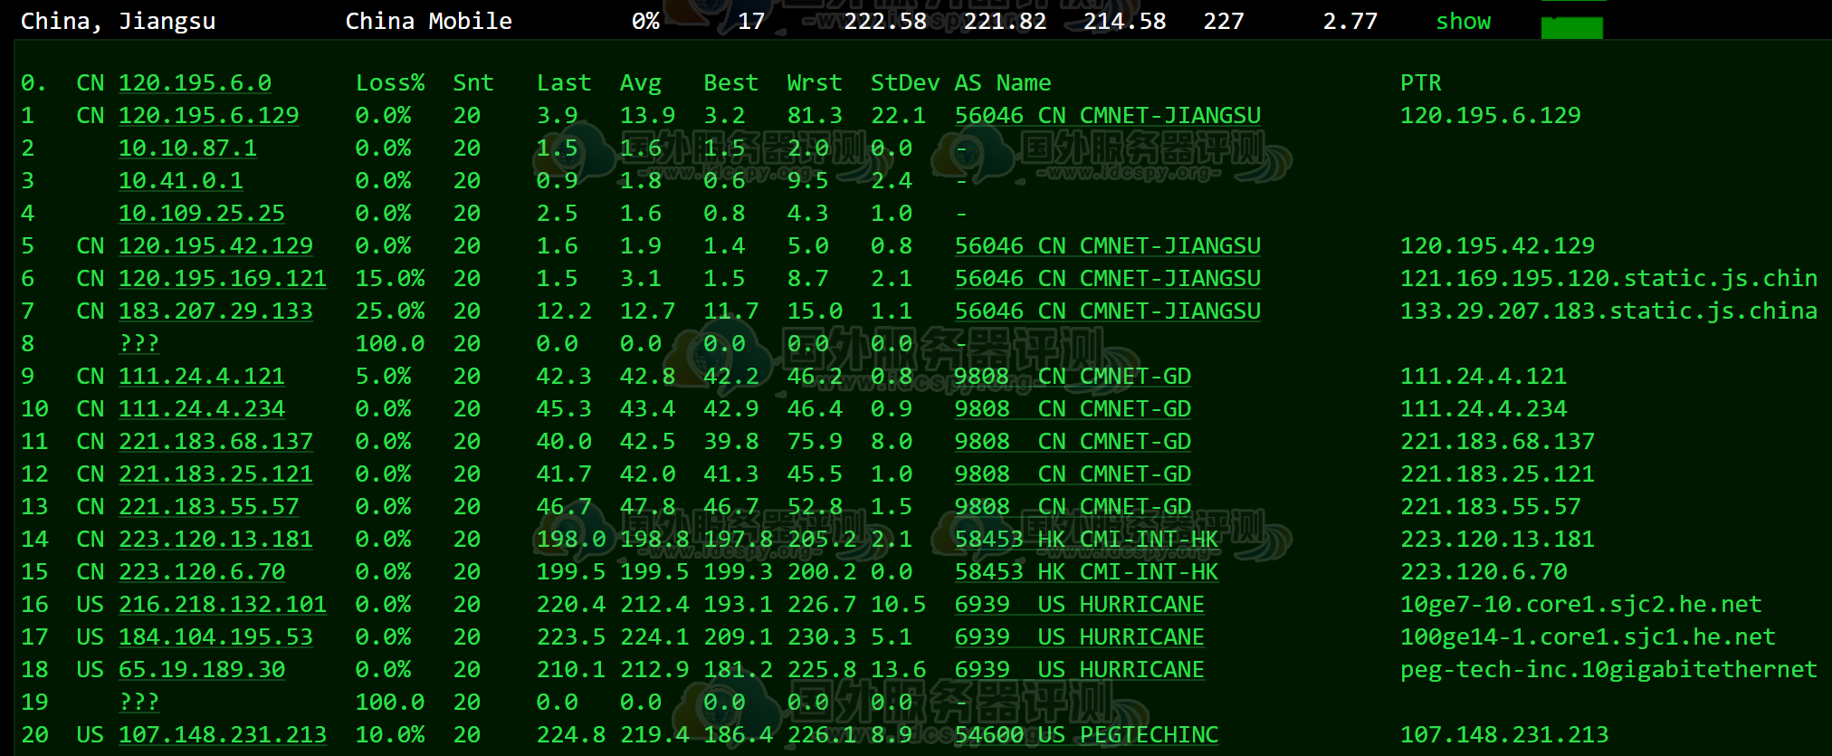Open hop 13 IP link 221.183.55.57
Image resolution: width=1832 pixels, height=756 pixels.
coord(208,506)
